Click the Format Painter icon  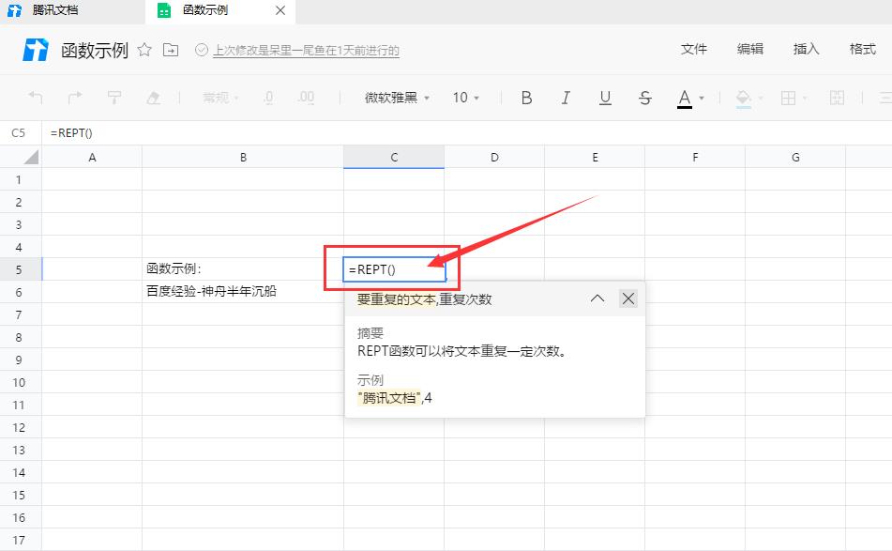pos(114,98)
